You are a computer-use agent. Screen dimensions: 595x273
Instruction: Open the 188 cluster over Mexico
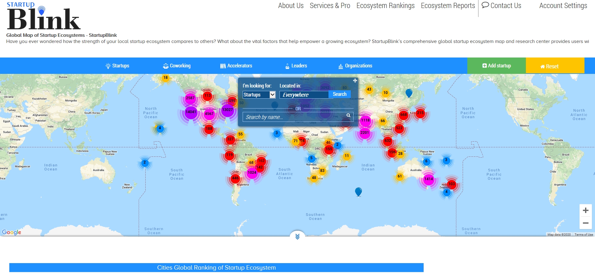pyautogui.click(x=209, y=129)
